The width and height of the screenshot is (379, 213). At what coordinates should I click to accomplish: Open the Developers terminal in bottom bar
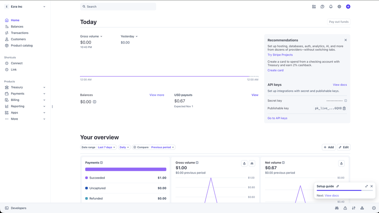[16, 208]
